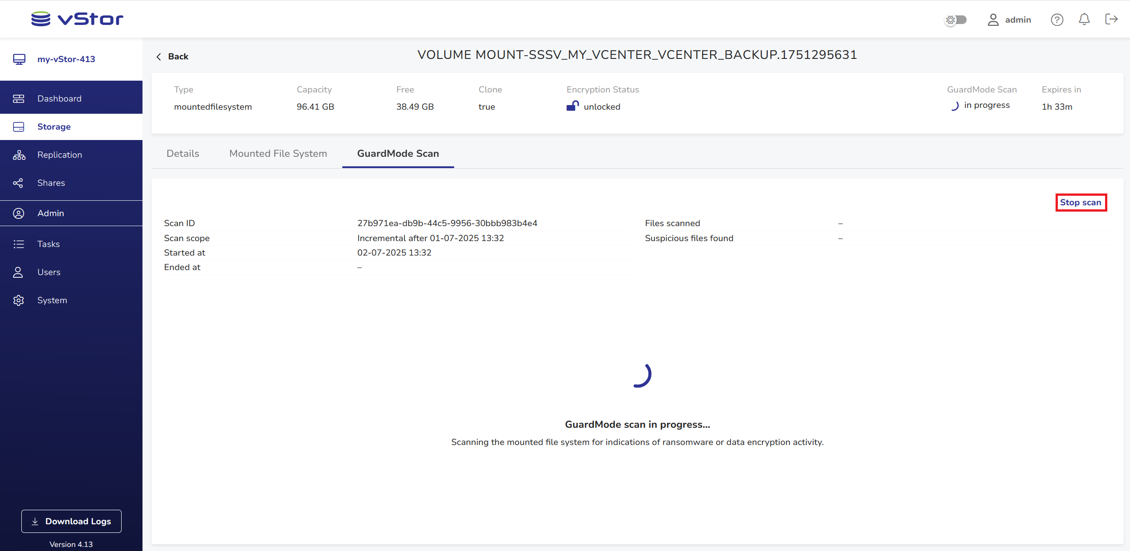
Task: Click the unlocked encryption padlock icon
Action: (x=572, y=106)
